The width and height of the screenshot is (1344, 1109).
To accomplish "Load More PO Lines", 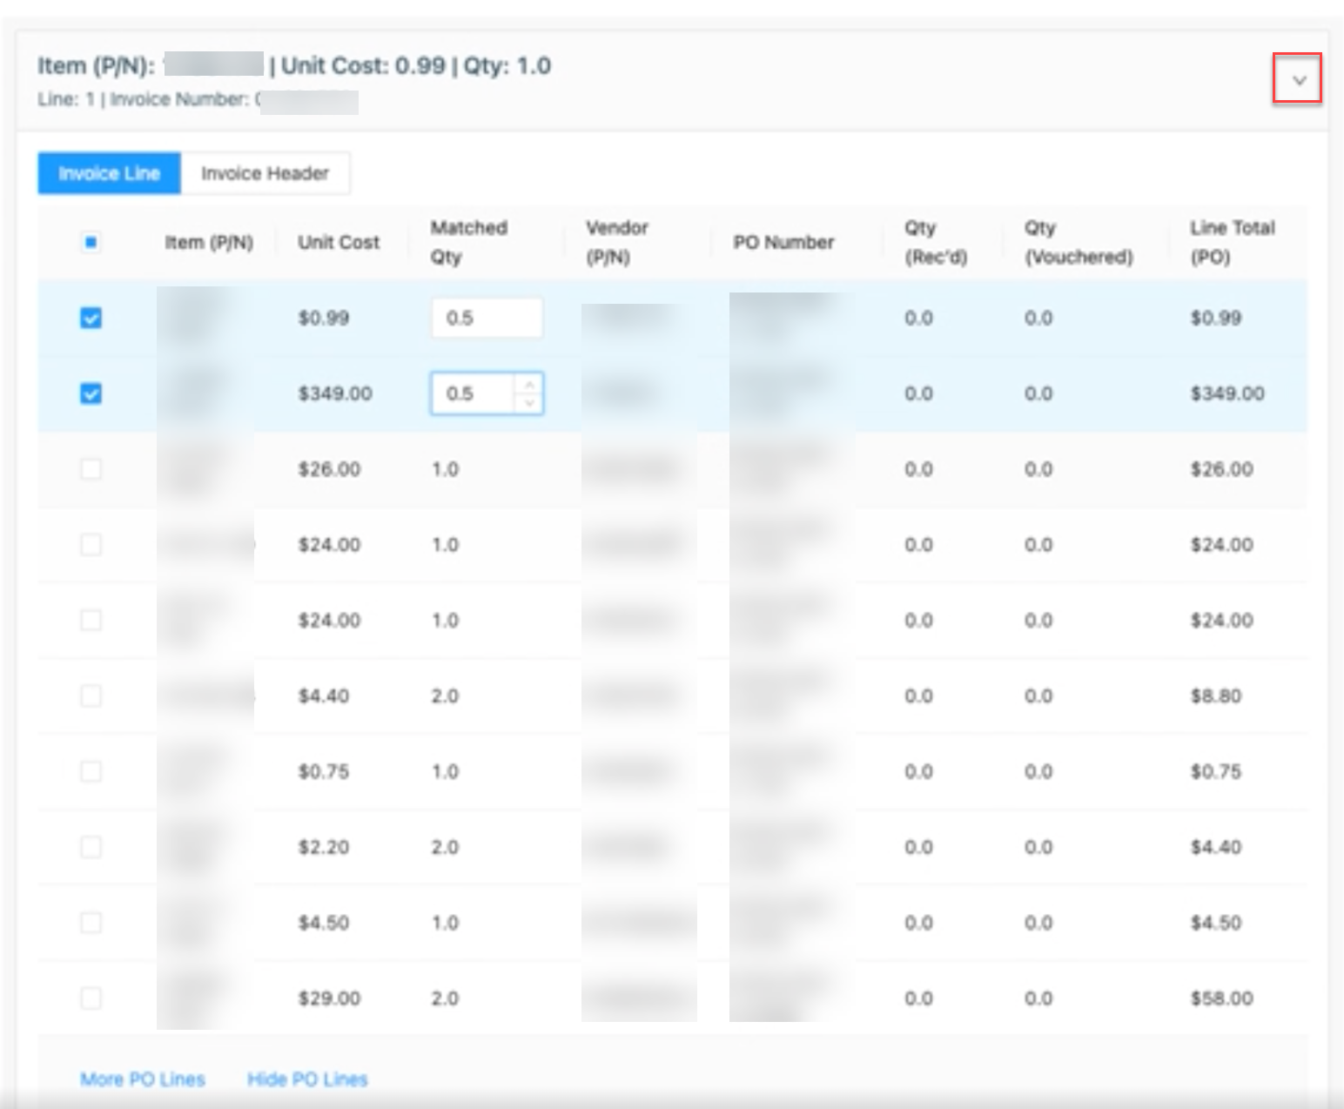I will point(143,1079).
